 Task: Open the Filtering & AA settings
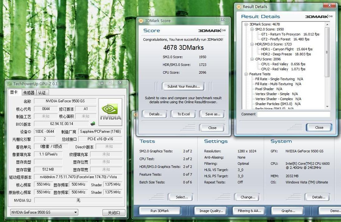click(x=249, y=211)
